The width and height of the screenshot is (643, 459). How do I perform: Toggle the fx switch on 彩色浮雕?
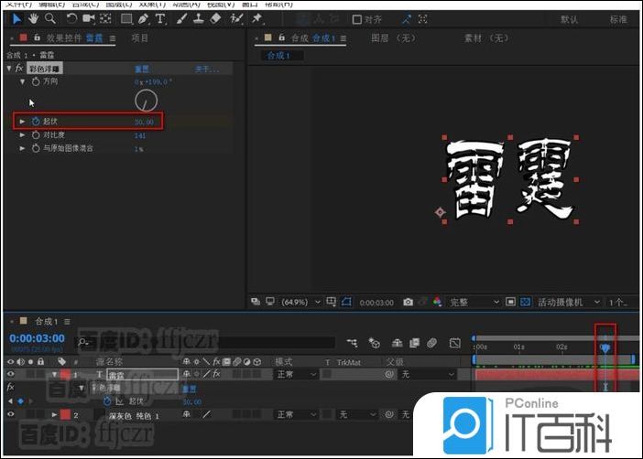click(x=19, y=69)
